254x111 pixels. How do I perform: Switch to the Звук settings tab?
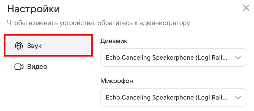click(x=49, y=46)
